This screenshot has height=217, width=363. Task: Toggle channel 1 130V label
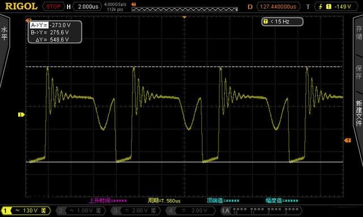[26, 211]
